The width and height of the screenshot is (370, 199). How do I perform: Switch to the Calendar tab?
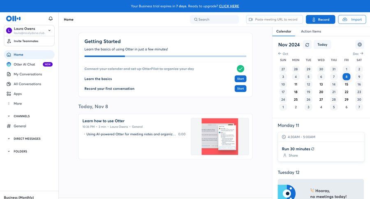click(284, 31)
